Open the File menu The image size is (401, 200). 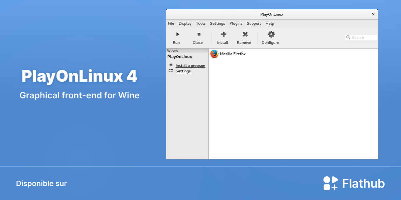[x=171, y=23]
